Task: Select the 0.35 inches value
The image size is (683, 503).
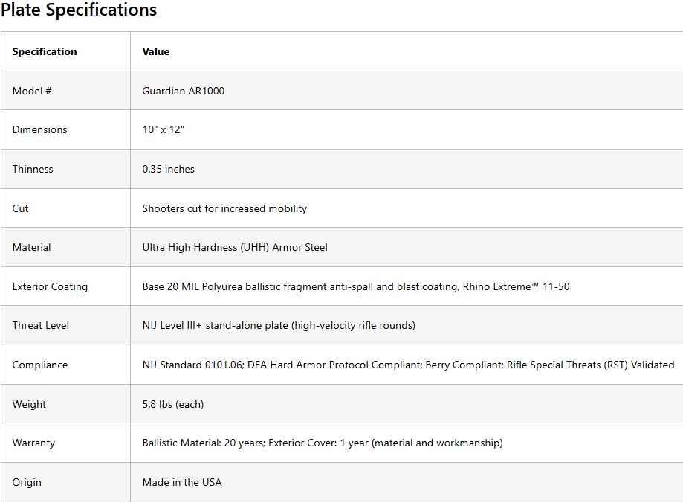Action: point(169,169)
